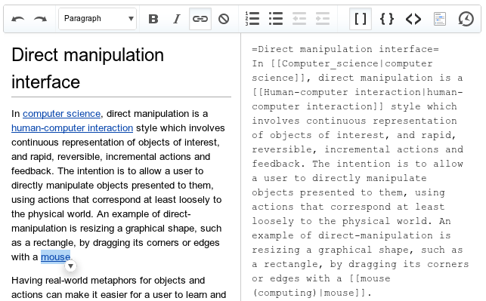Apply italic formatting
The width and height of the screenshot is (486, 301).
click(177, 19)
